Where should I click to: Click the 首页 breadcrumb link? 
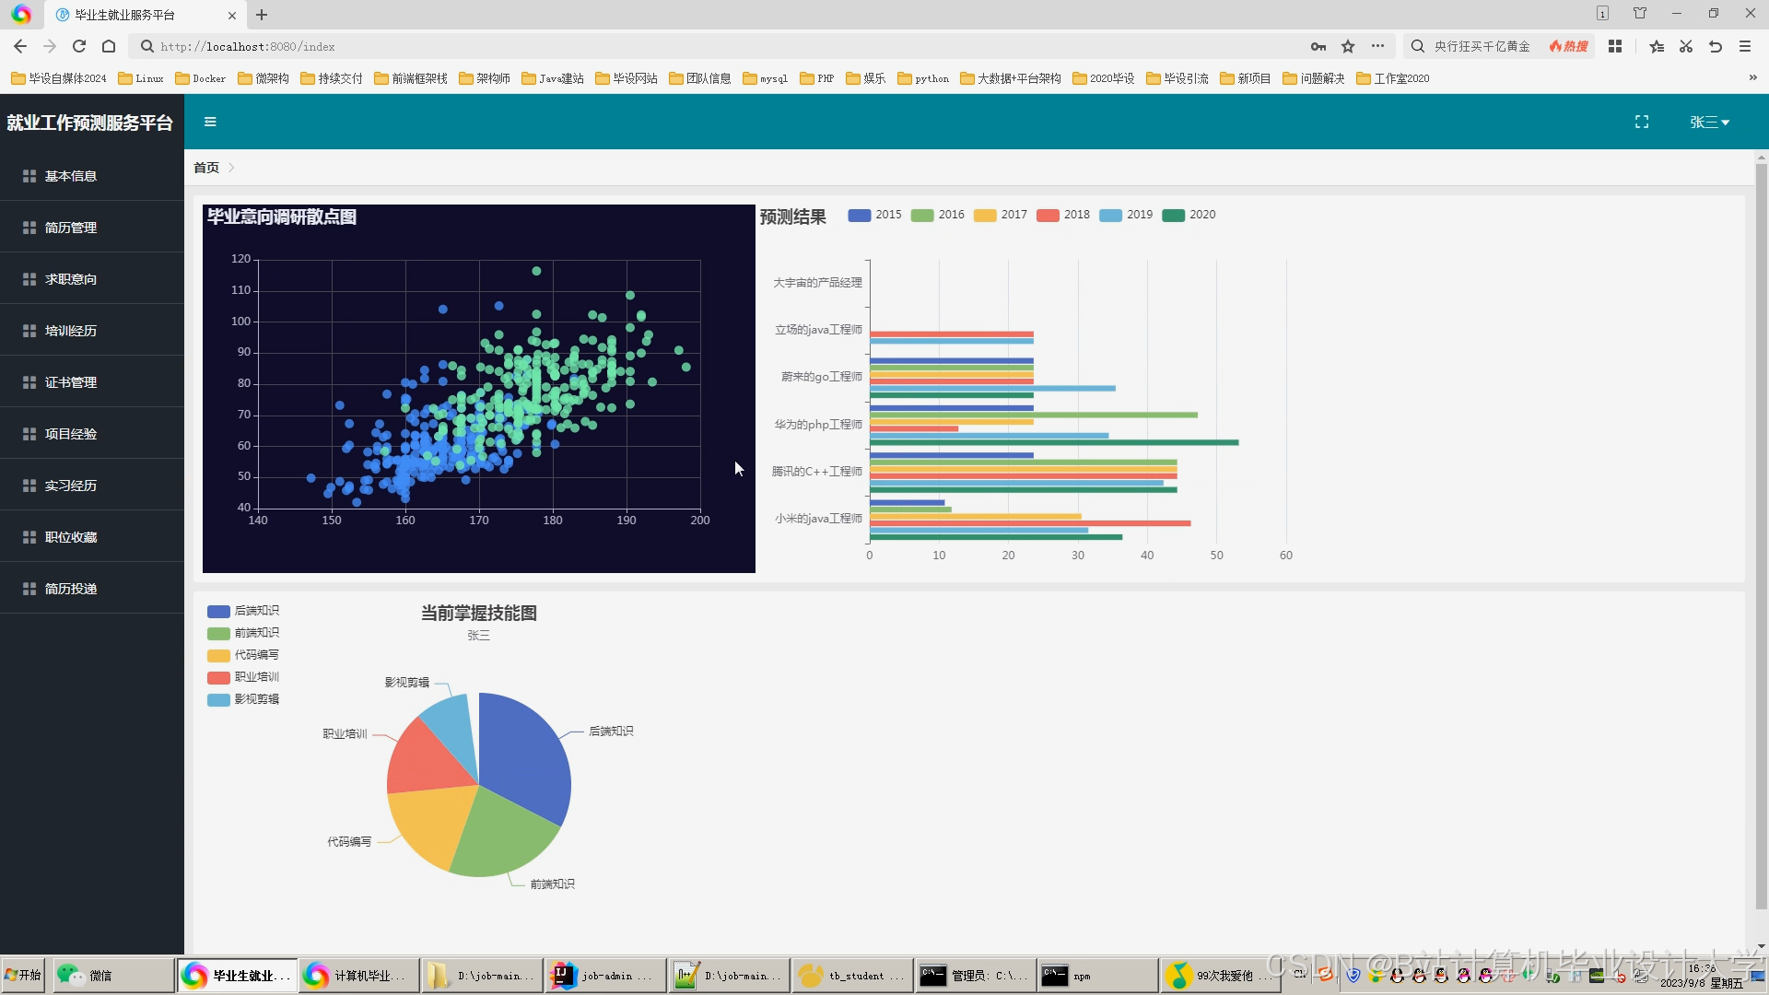click(x=206, y=168)
